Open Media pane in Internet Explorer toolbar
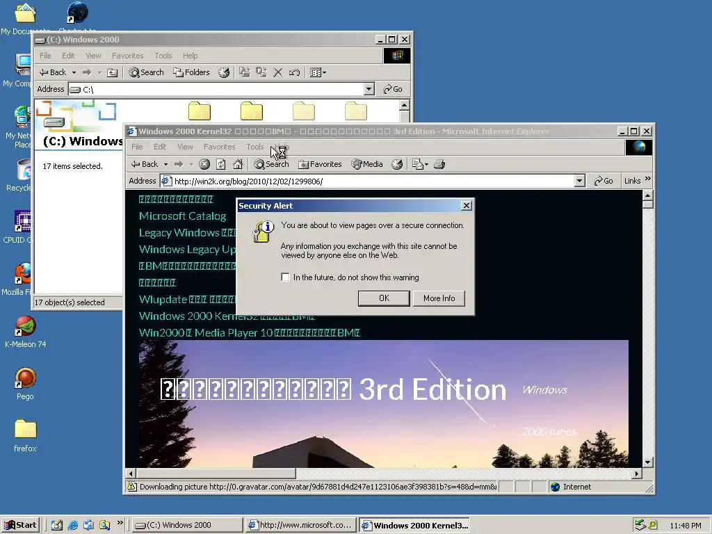The width and height of the screenshot is (712, 534). [367, 164]
